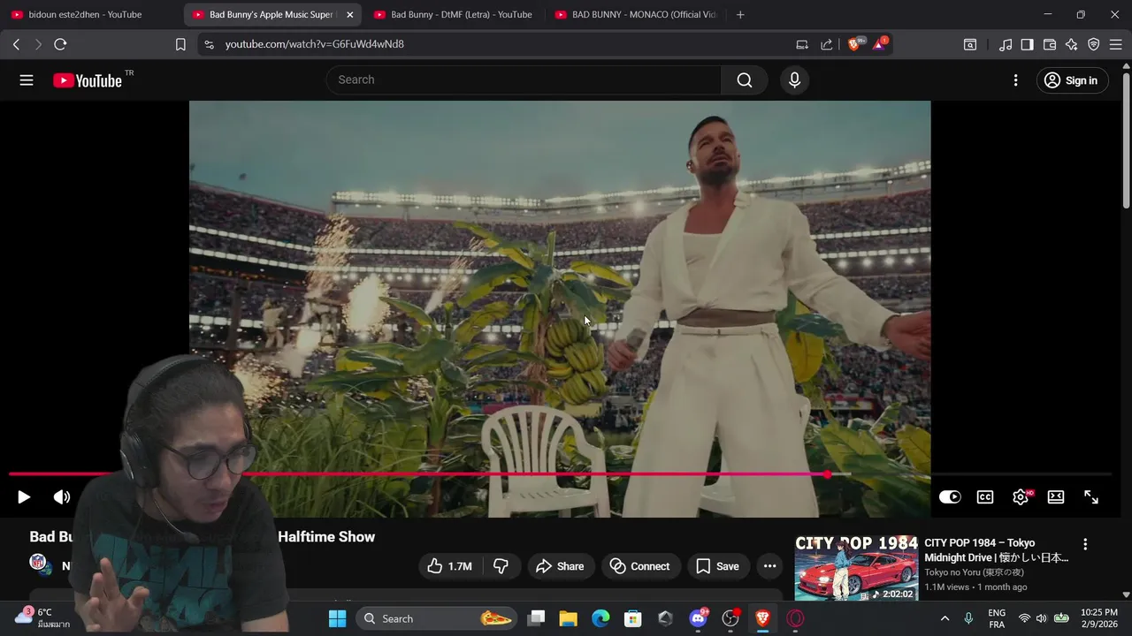Open Brave main menu

click(1115, 44)
